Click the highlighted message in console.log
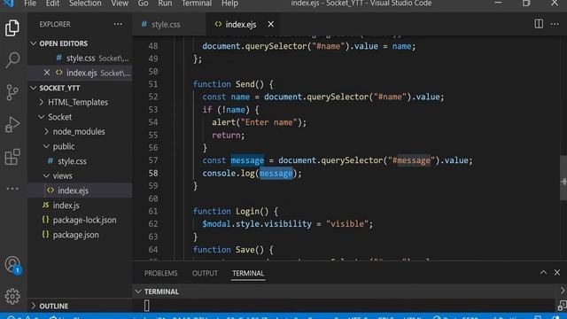 pyautogui.click(x=276, y=174)
